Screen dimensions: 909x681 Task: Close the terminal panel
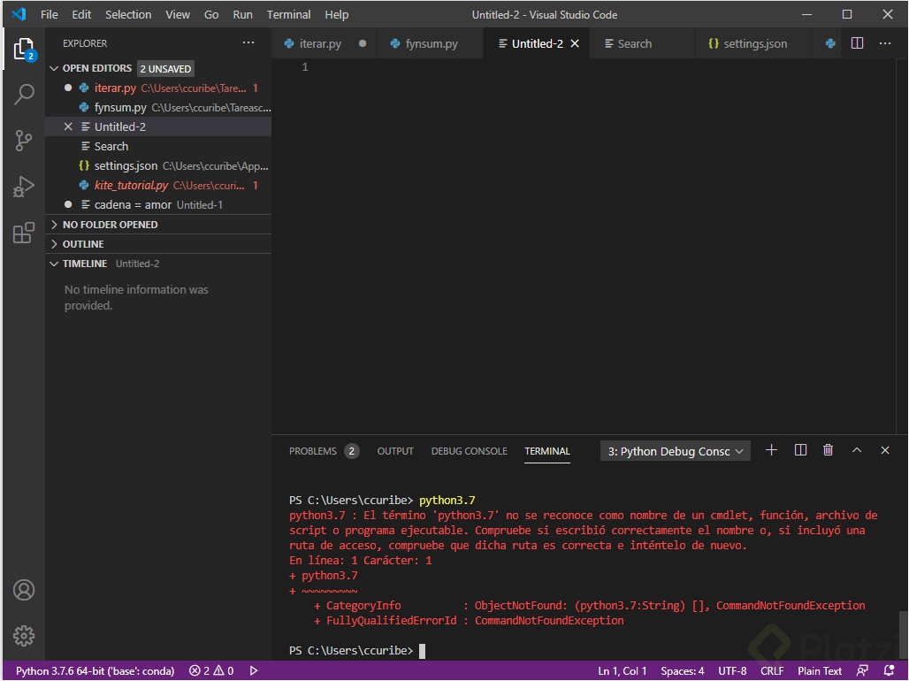884,450
